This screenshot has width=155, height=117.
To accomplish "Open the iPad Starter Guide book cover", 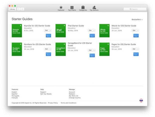I will 60,31.
